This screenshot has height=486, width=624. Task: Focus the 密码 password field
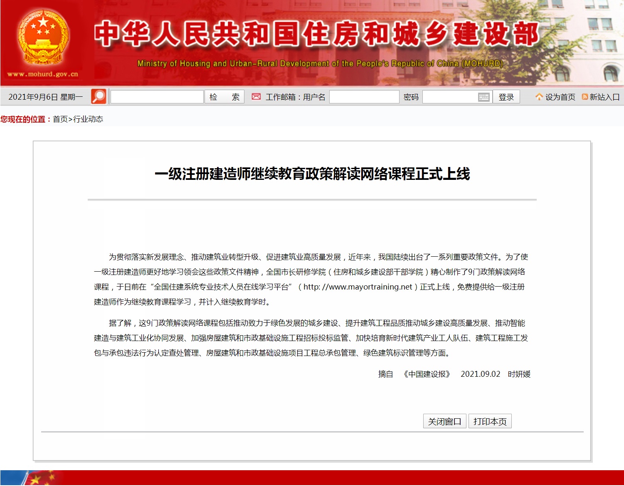tap(450, 97)
